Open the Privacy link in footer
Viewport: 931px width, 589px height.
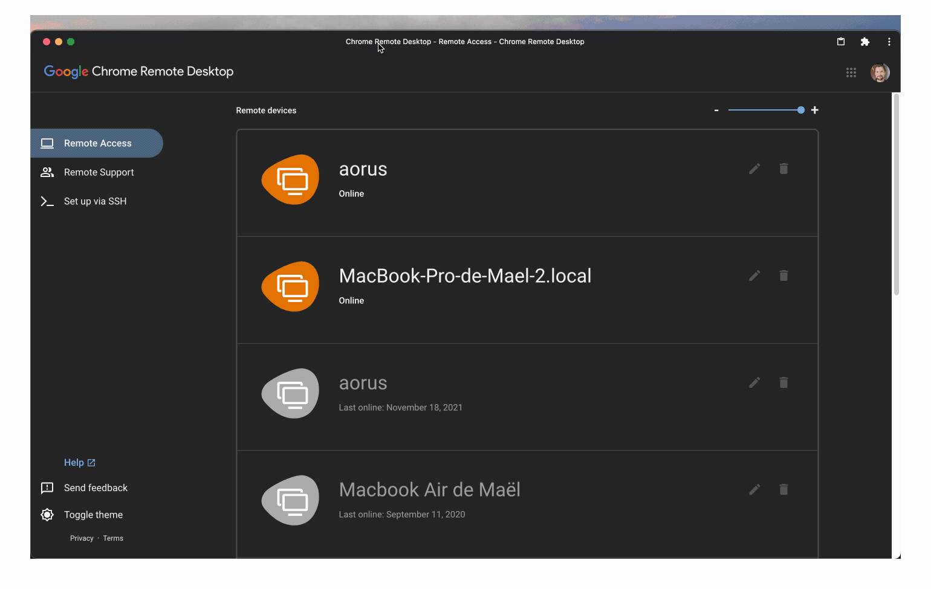pyautogui.click(x=82, y=538)
